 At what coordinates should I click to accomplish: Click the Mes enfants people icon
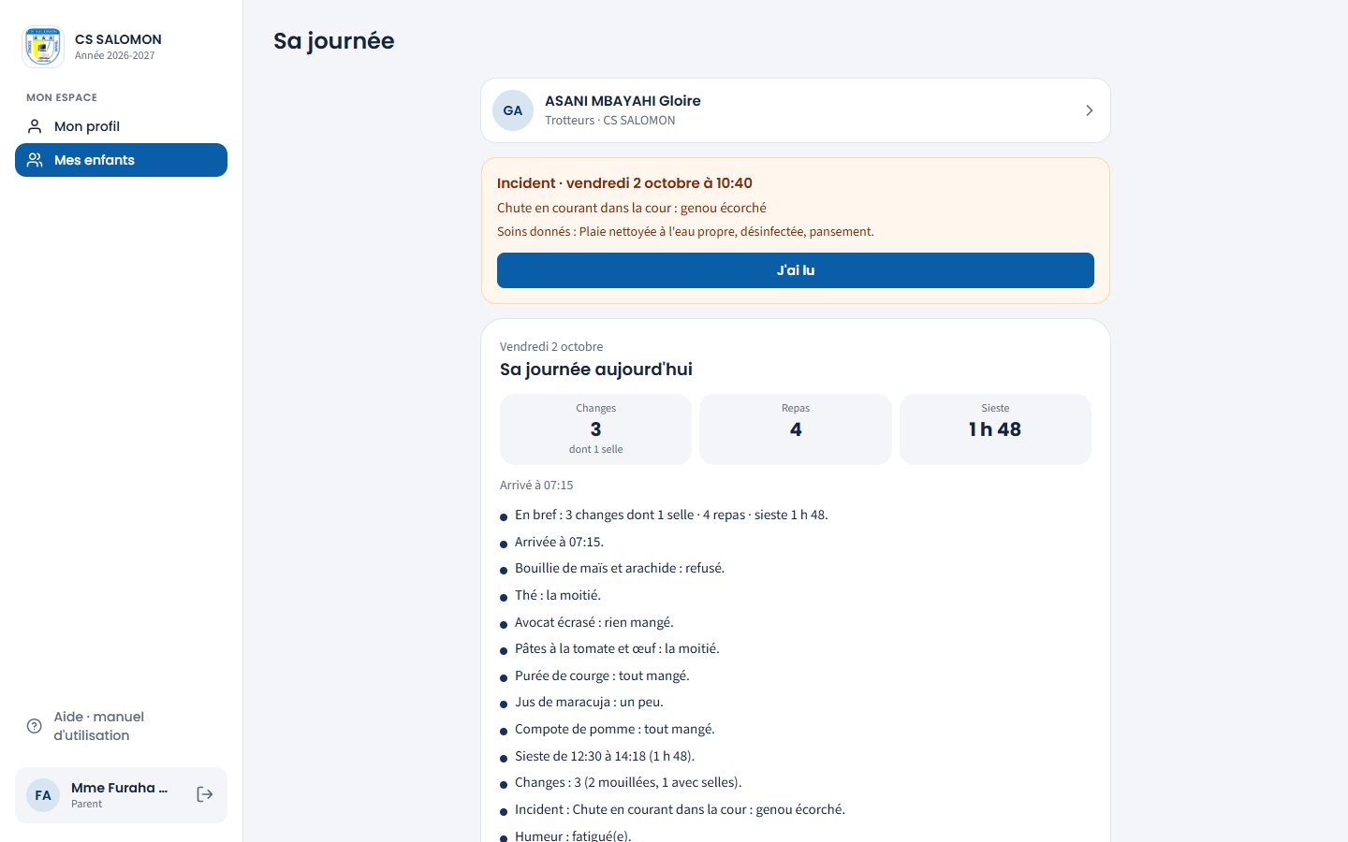click(x=35, y=160)
